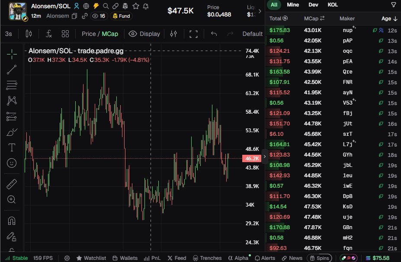This screenshot has width=401, height=262.
Task: Select the trend line drawing tool
Action: pos(12,70)
